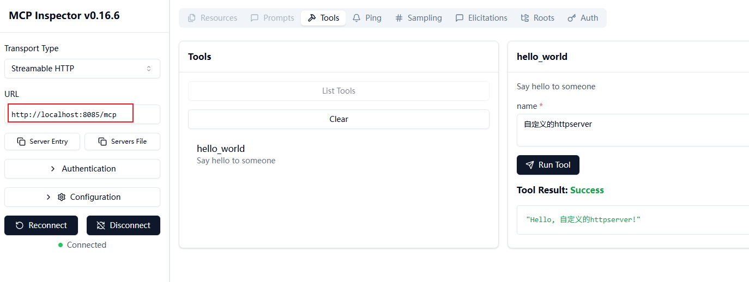Click the right panel 'Say hello to someone' description
This screenshot has height=282, width=749.
pyautogui.click(x=556, y=87)
